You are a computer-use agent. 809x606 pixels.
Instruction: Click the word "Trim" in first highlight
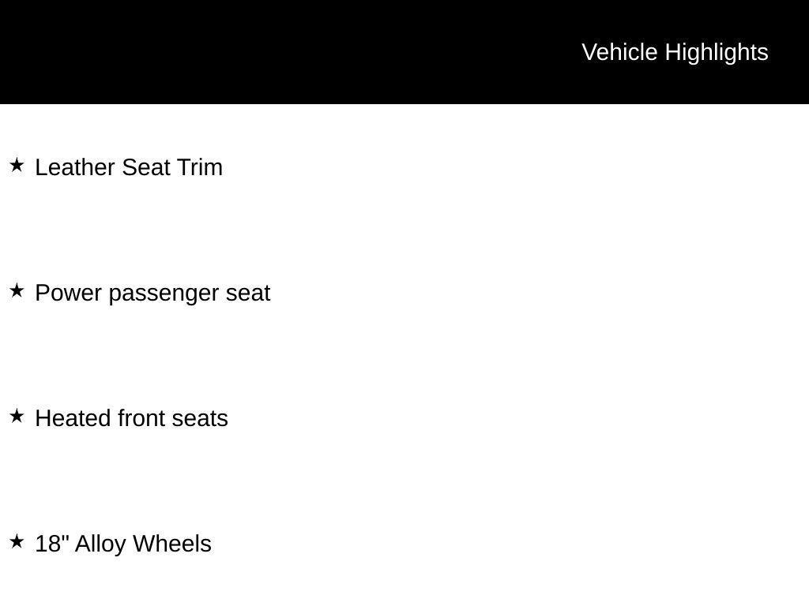(199, 167)
